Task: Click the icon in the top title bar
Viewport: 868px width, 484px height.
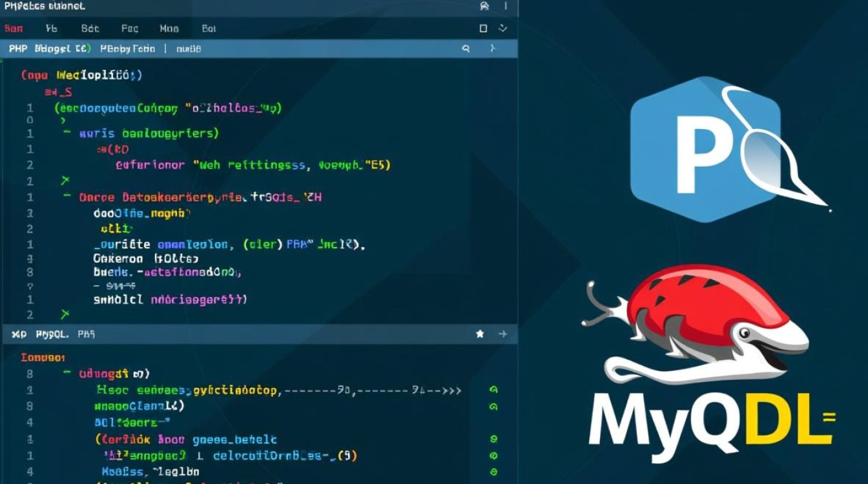Action: 484,6
